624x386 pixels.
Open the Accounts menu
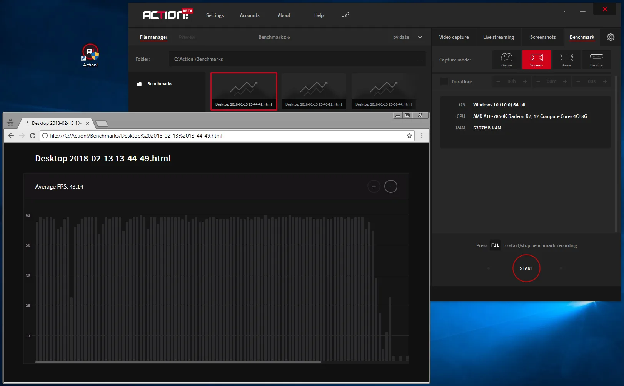[x=250, y=15]
